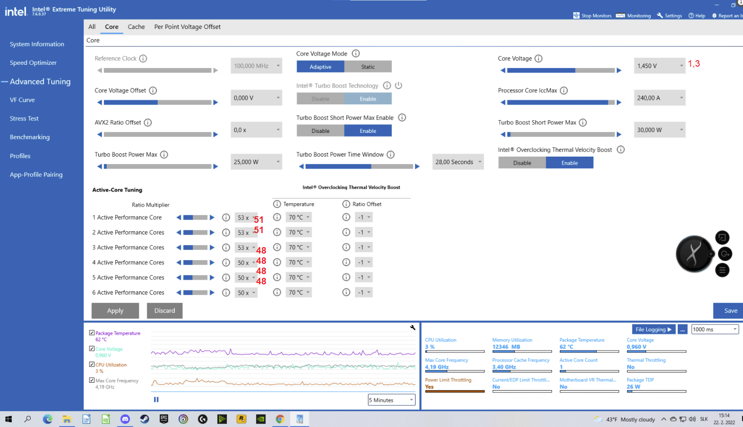This screenshot has height=427, width=743.
Task: Toggle the CPU Utilization graph checkbox
Action: click(92, 365)
